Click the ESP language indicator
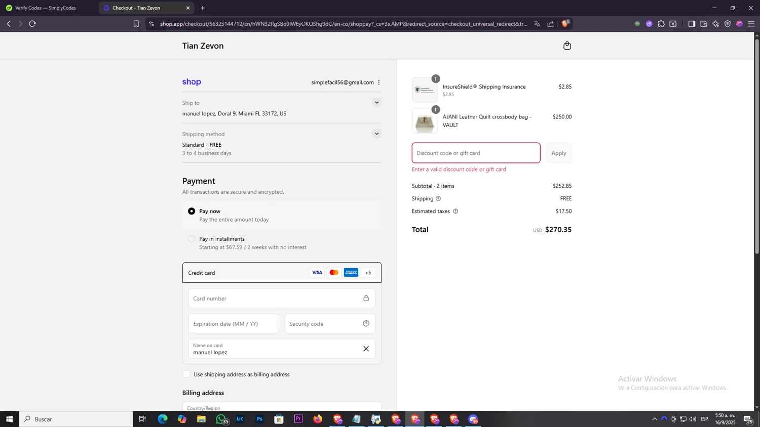Screen dimensions: 760x427 [704, 419]
